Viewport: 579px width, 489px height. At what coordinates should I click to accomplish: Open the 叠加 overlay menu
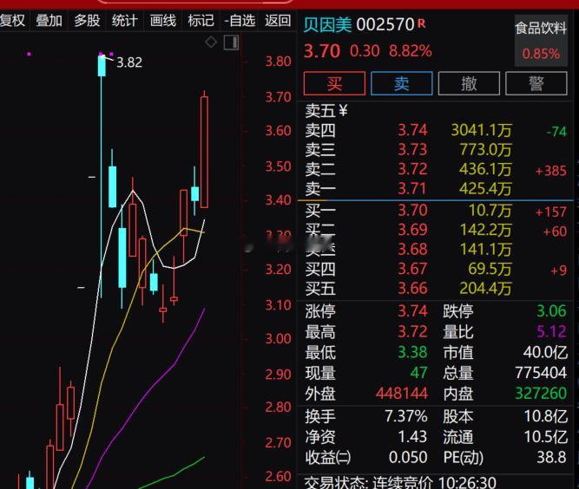coord(49,20)
